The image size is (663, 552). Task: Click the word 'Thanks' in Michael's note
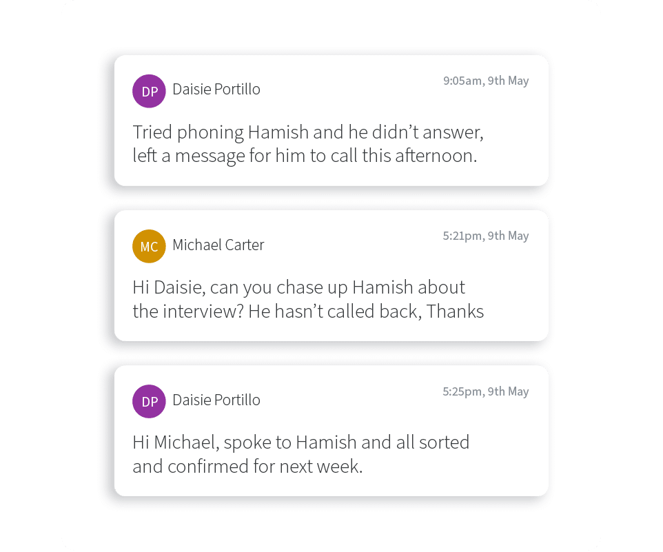click(x=455, y=311)
